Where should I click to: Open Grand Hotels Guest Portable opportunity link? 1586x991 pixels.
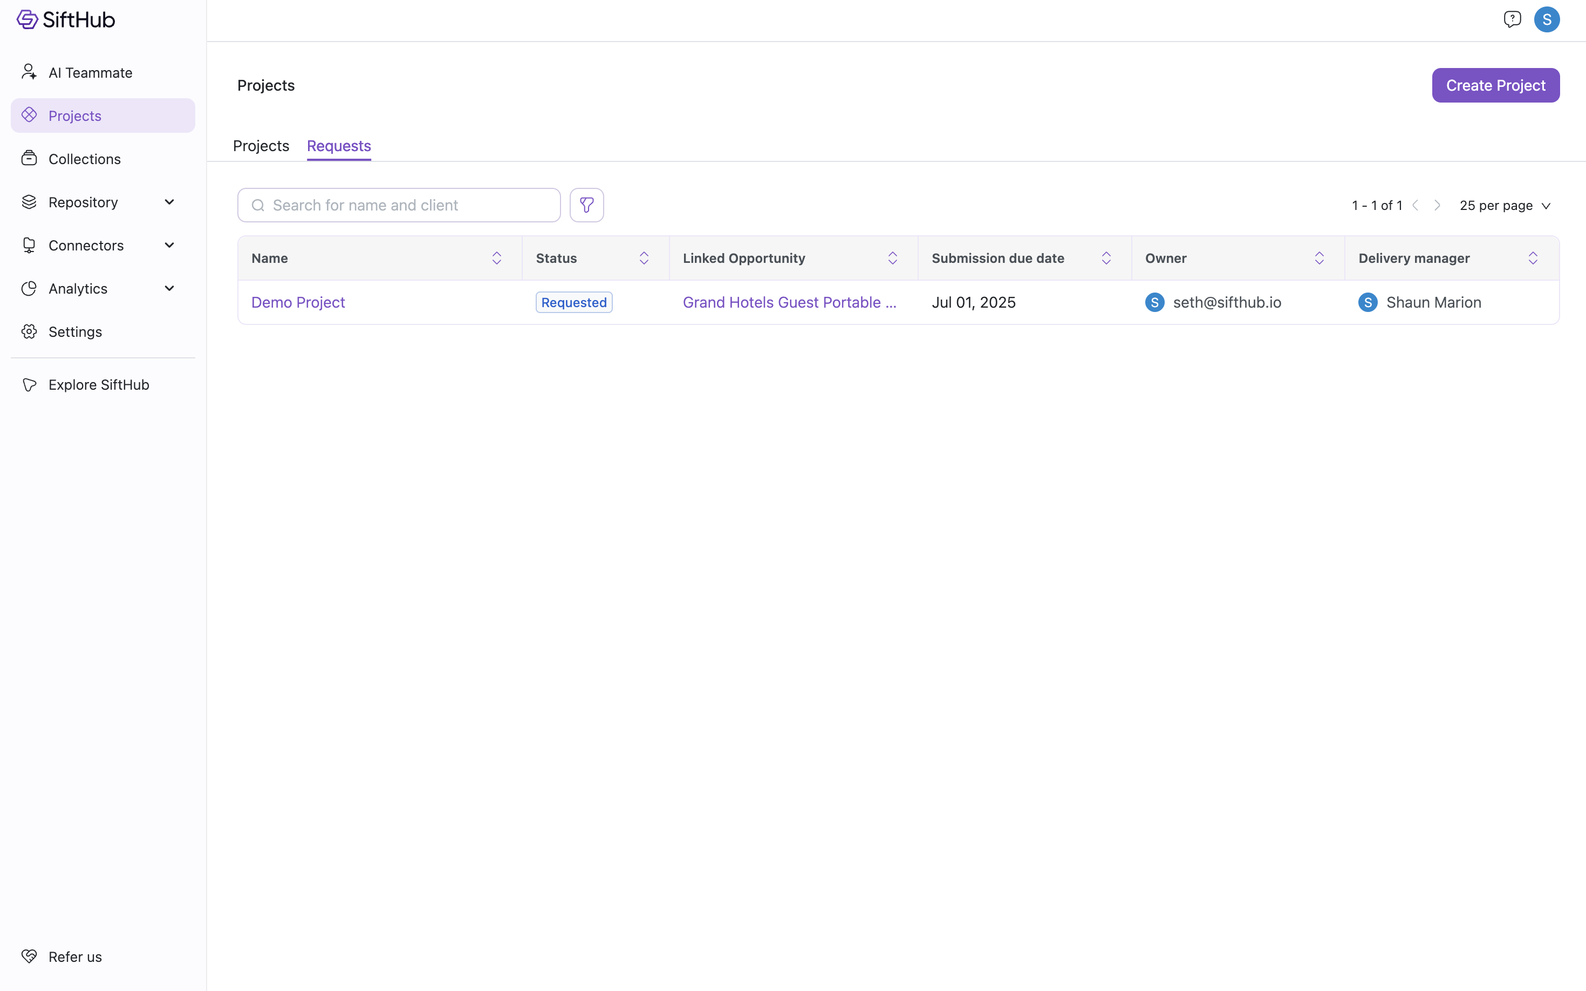(x=789, y=302)
